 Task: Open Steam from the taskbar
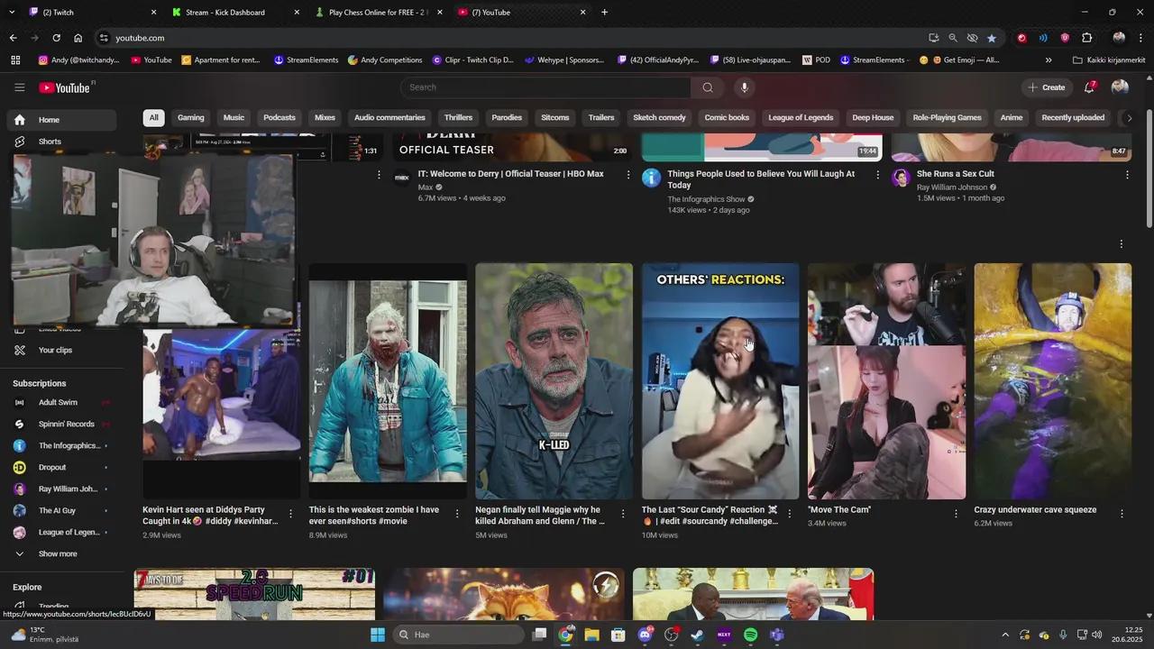(697, 635)
